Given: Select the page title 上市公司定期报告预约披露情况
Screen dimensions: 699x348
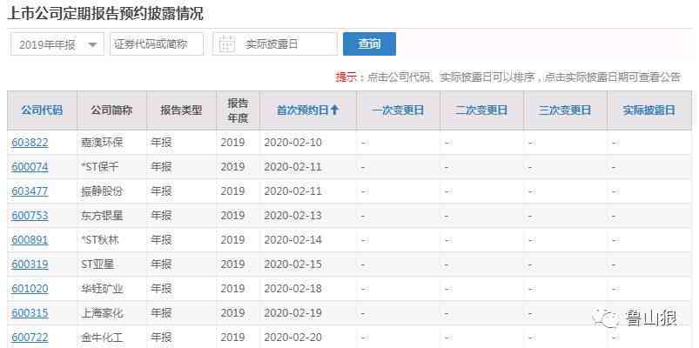Looking at the screenshot, I should coord(105,13).
